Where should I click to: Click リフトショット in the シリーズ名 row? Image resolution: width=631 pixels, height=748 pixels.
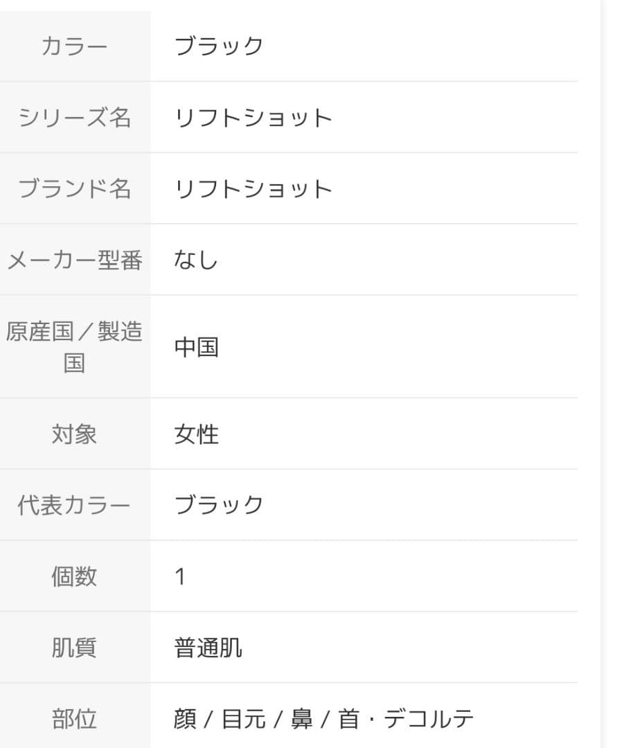pos(253,118)
